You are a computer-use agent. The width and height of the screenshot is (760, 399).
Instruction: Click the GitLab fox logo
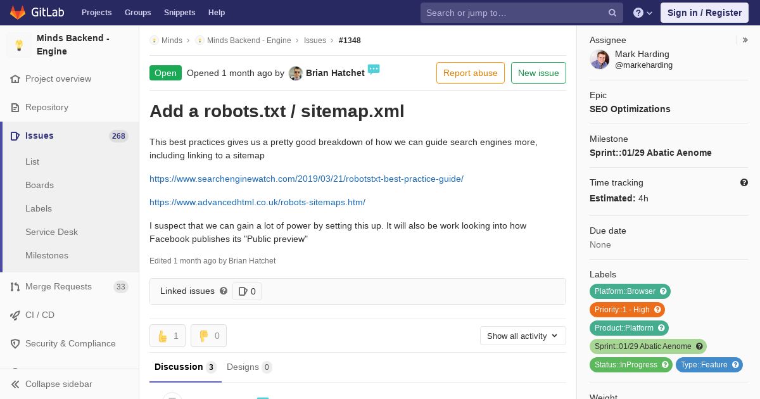coord(18,12)
